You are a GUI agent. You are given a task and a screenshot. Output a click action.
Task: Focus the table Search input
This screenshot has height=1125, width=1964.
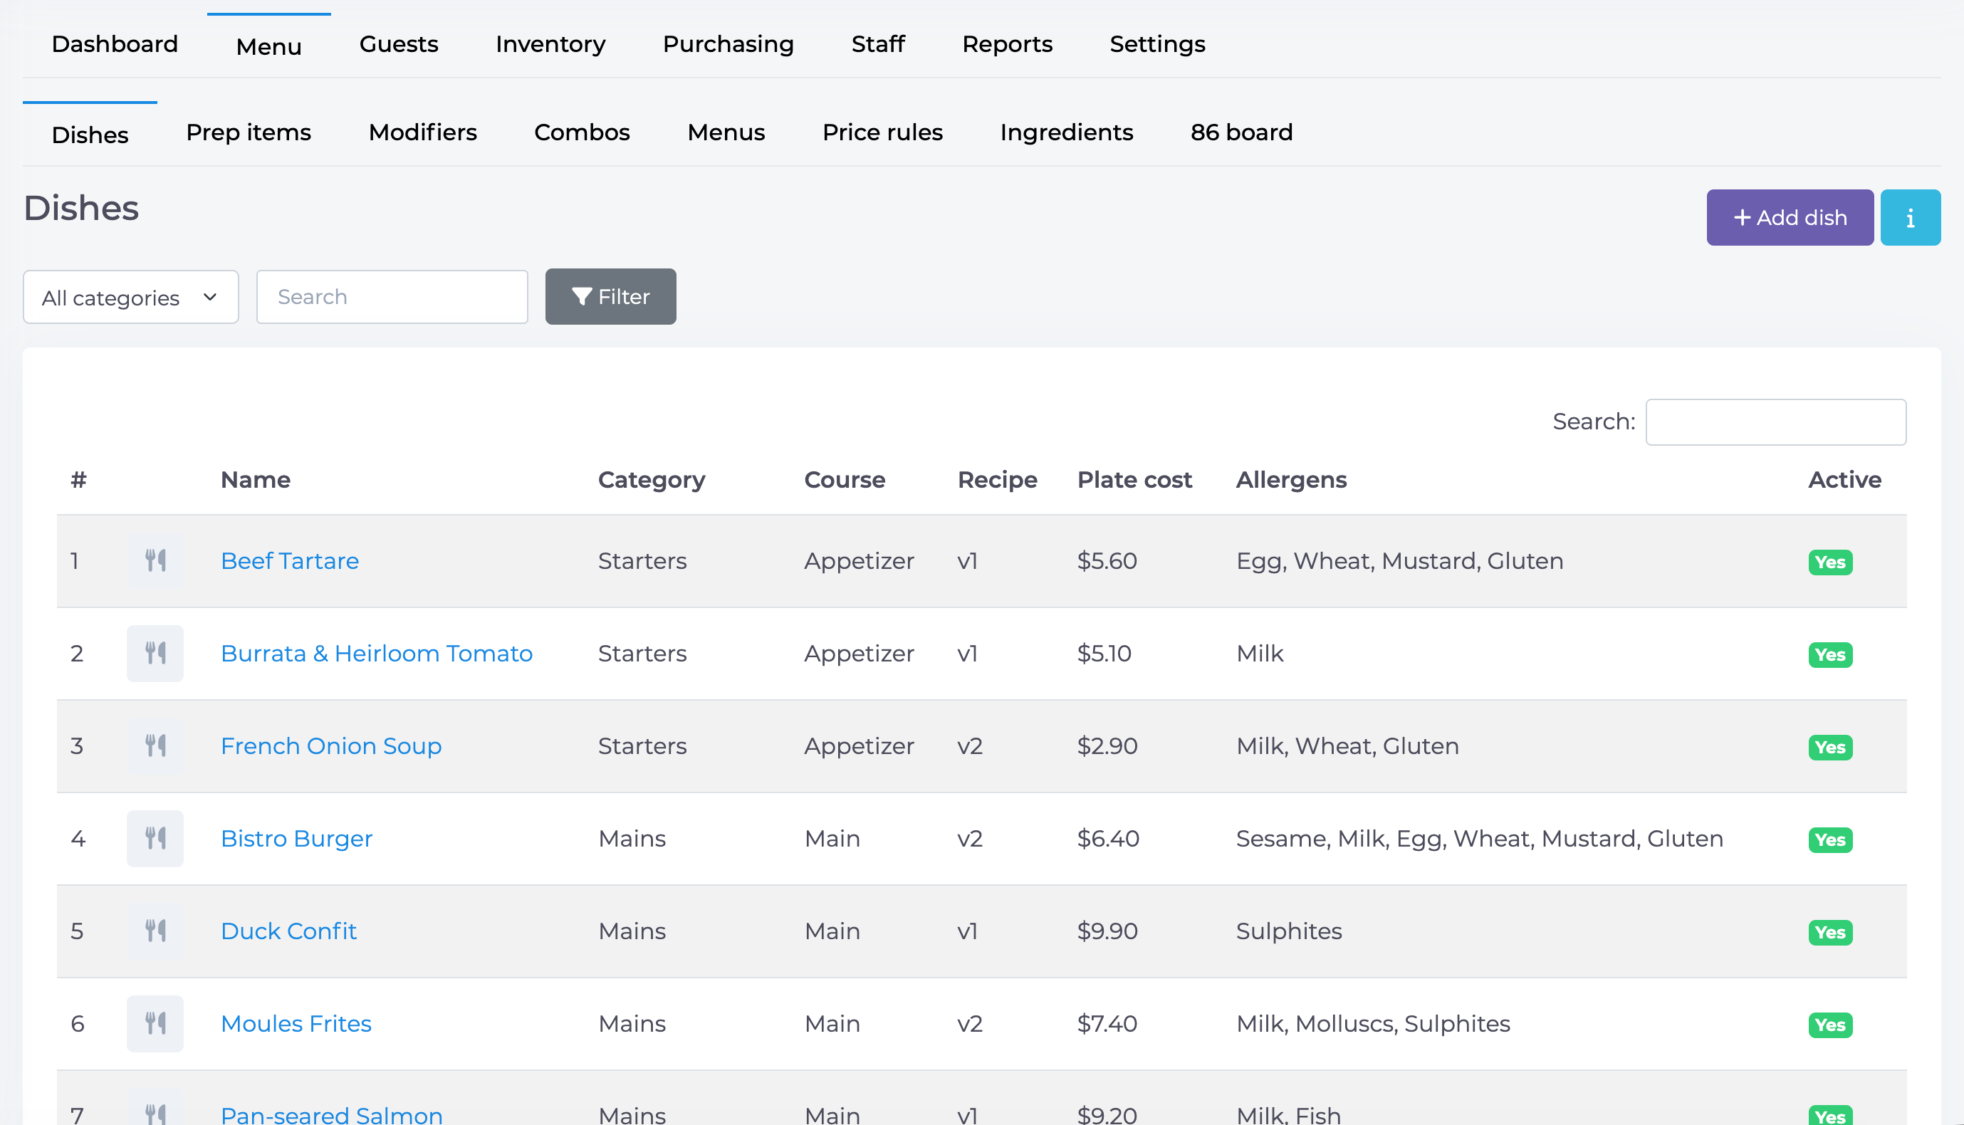1775,423
